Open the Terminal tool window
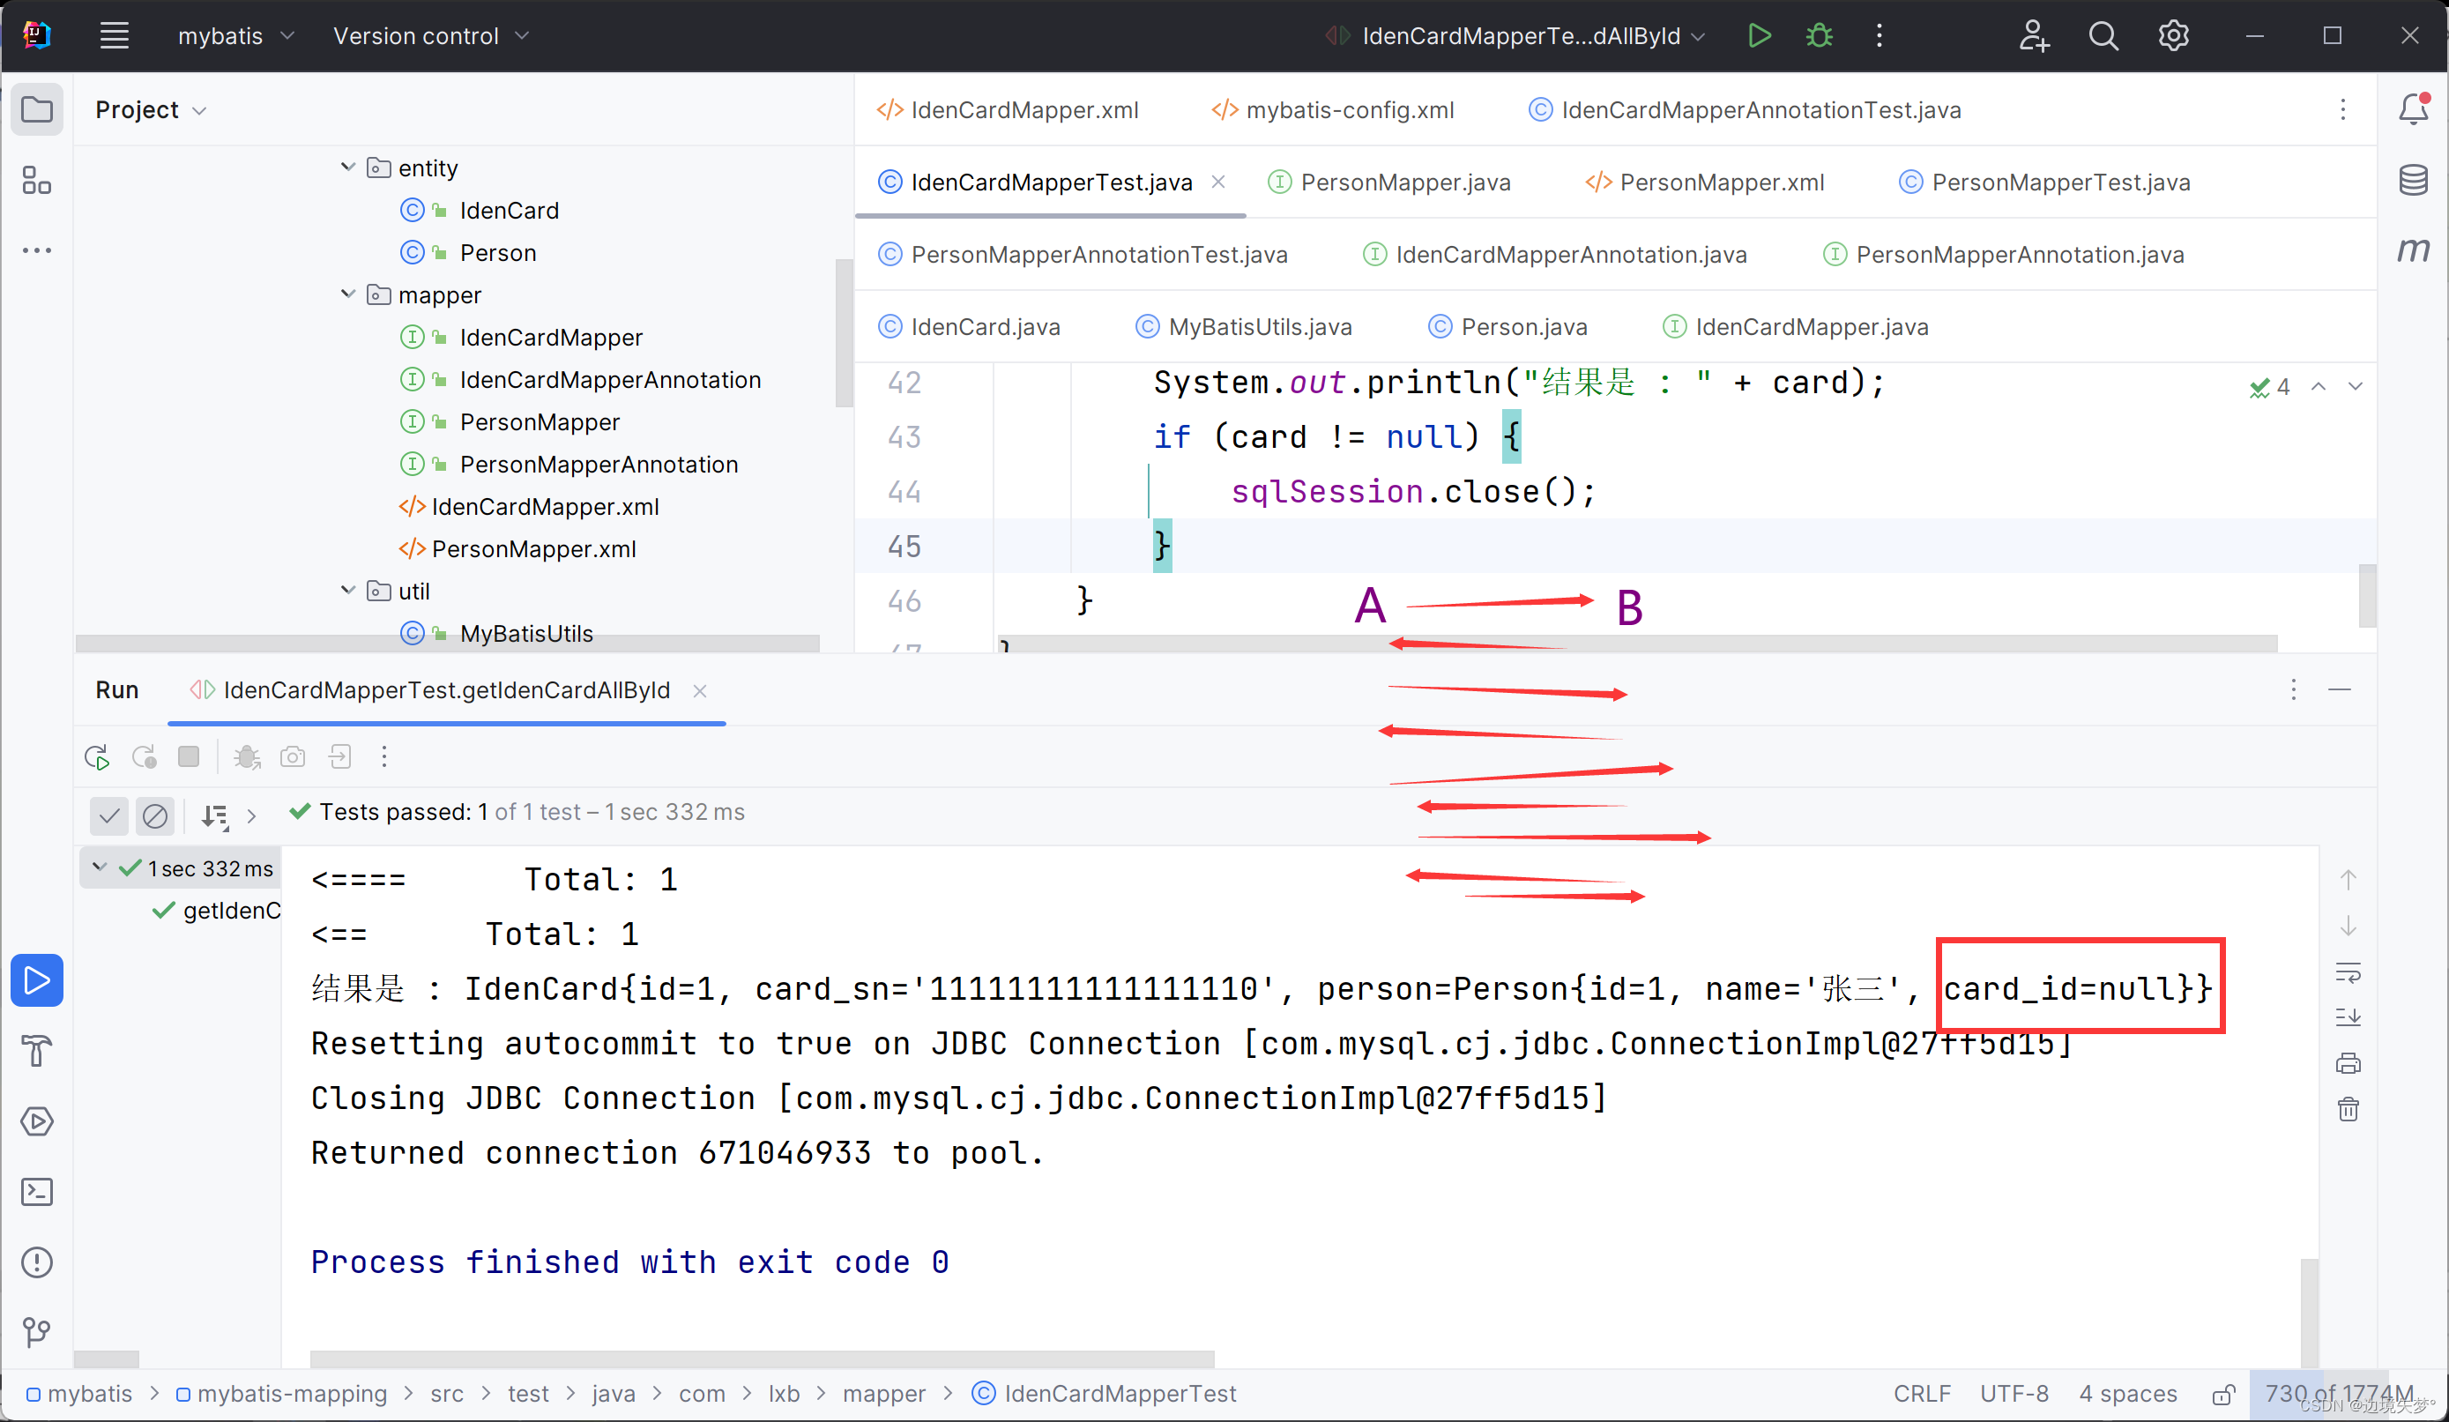This screenshot has width=2449, height=1422. (37, 1192)
